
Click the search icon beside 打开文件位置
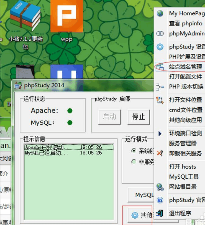click(x=160, y=100)
